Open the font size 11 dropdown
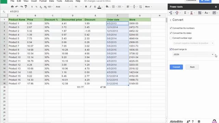 [x=78, y=7]
